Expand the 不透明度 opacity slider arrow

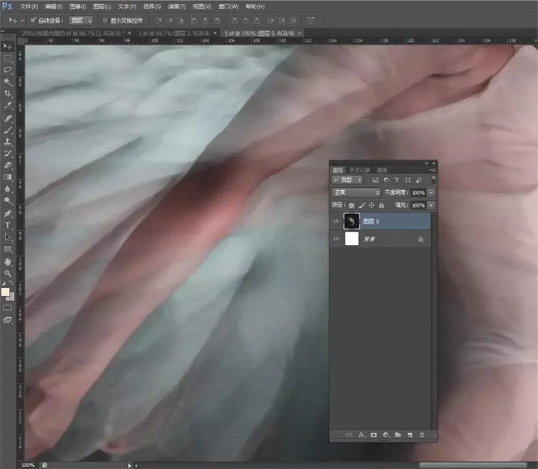pos(431,193)
